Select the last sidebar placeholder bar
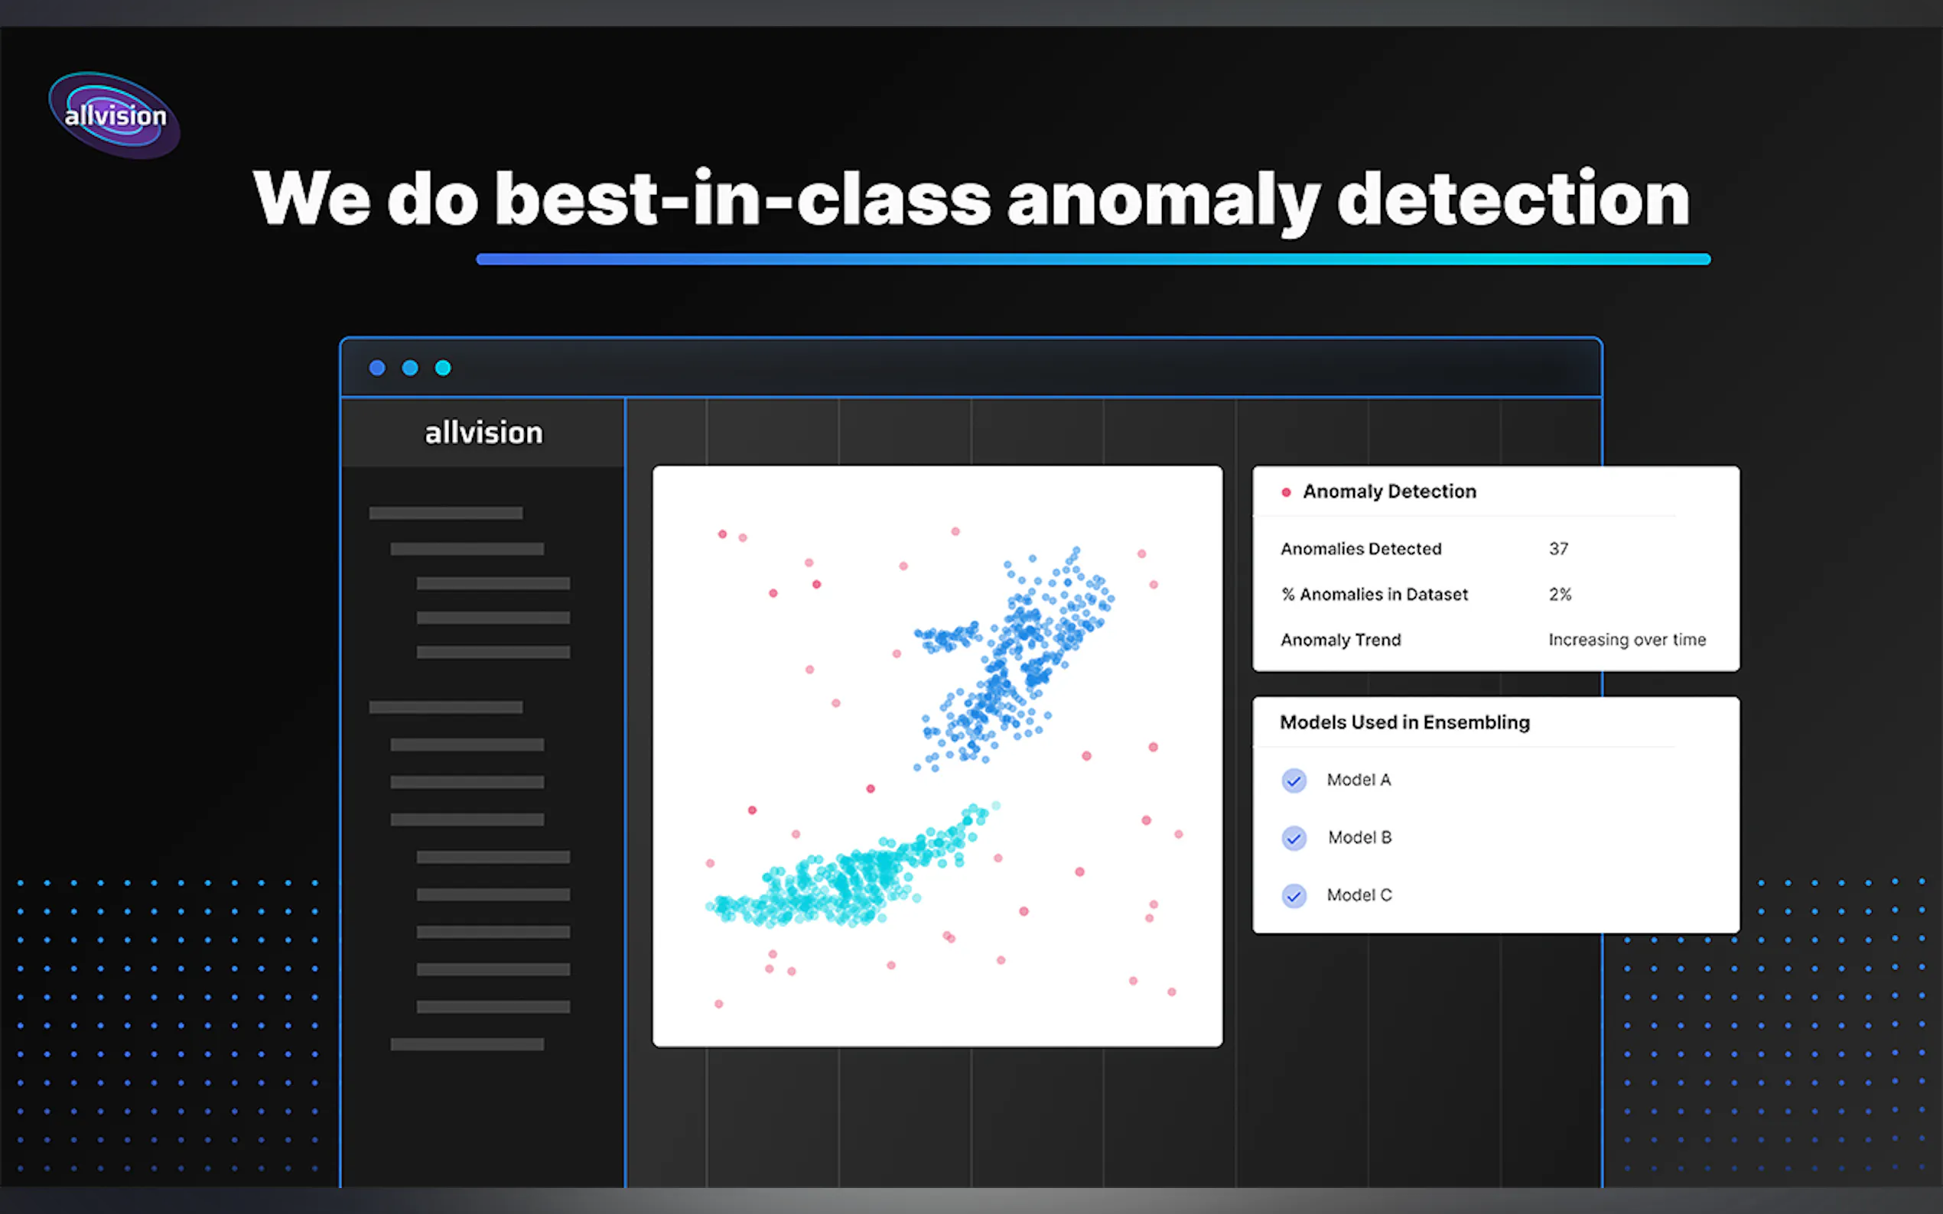 tap(467, 1044)
